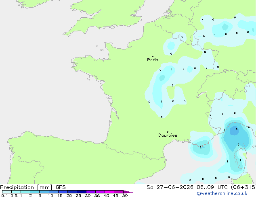Select the 25 to 30 mm dark navy swatch
Image resolution: width=256 pixels, height=197 pixels.
coord(82,192)
